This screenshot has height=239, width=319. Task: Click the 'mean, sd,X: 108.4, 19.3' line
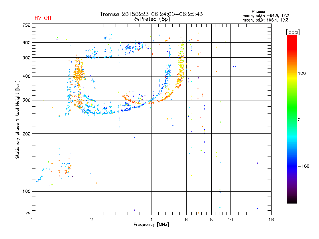(265, 20)
